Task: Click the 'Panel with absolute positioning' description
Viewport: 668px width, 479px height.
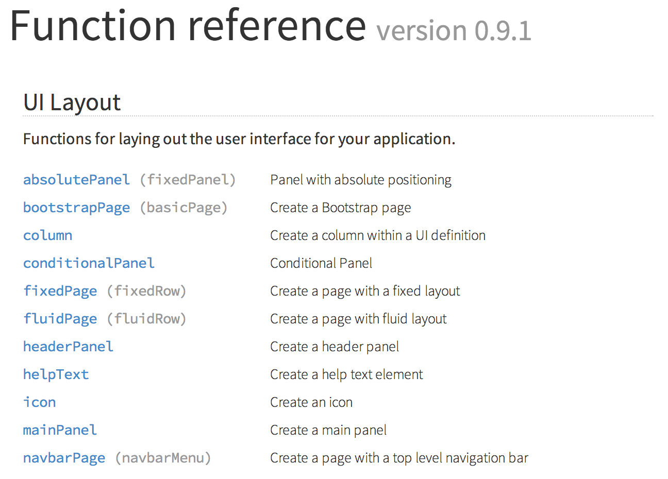Action: [361, 180]
